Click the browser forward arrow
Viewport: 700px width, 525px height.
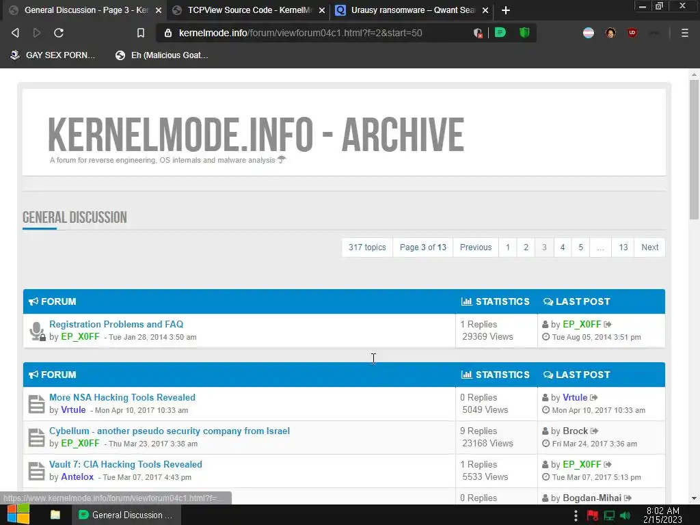point(37,33)
